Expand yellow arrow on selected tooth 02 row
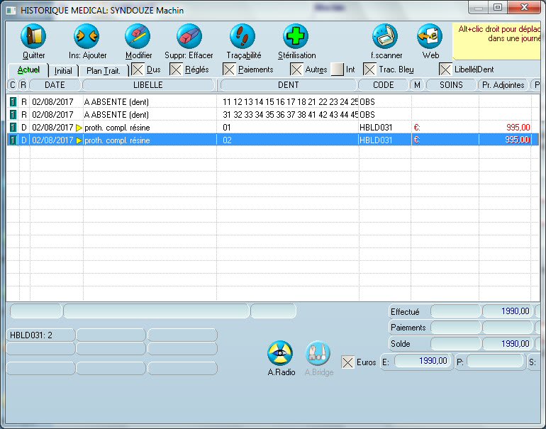The image size is (546, 429). pyautogui.click(x=79, y=140)
